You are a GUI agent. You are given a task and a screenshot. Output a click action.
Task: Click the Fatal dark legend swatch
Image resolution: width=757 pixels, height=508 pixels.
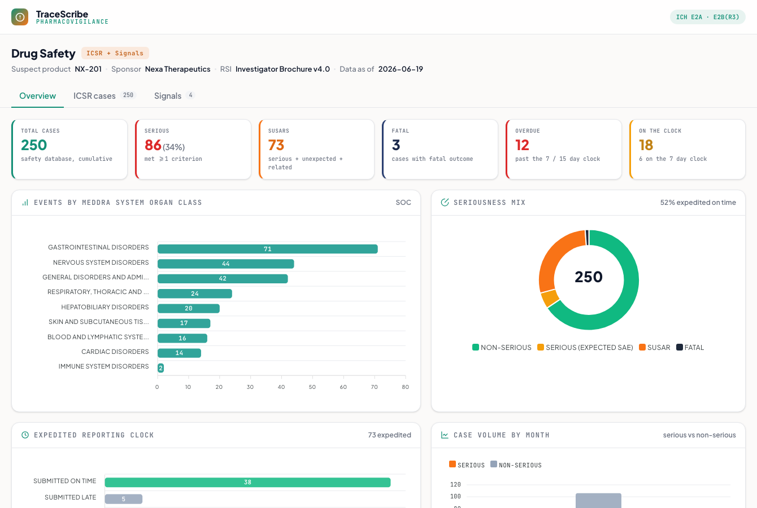680,347
